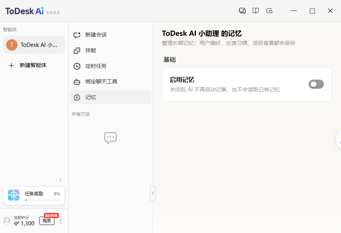
Task: Open 定时任务 menu item
Action: point(110,66)
